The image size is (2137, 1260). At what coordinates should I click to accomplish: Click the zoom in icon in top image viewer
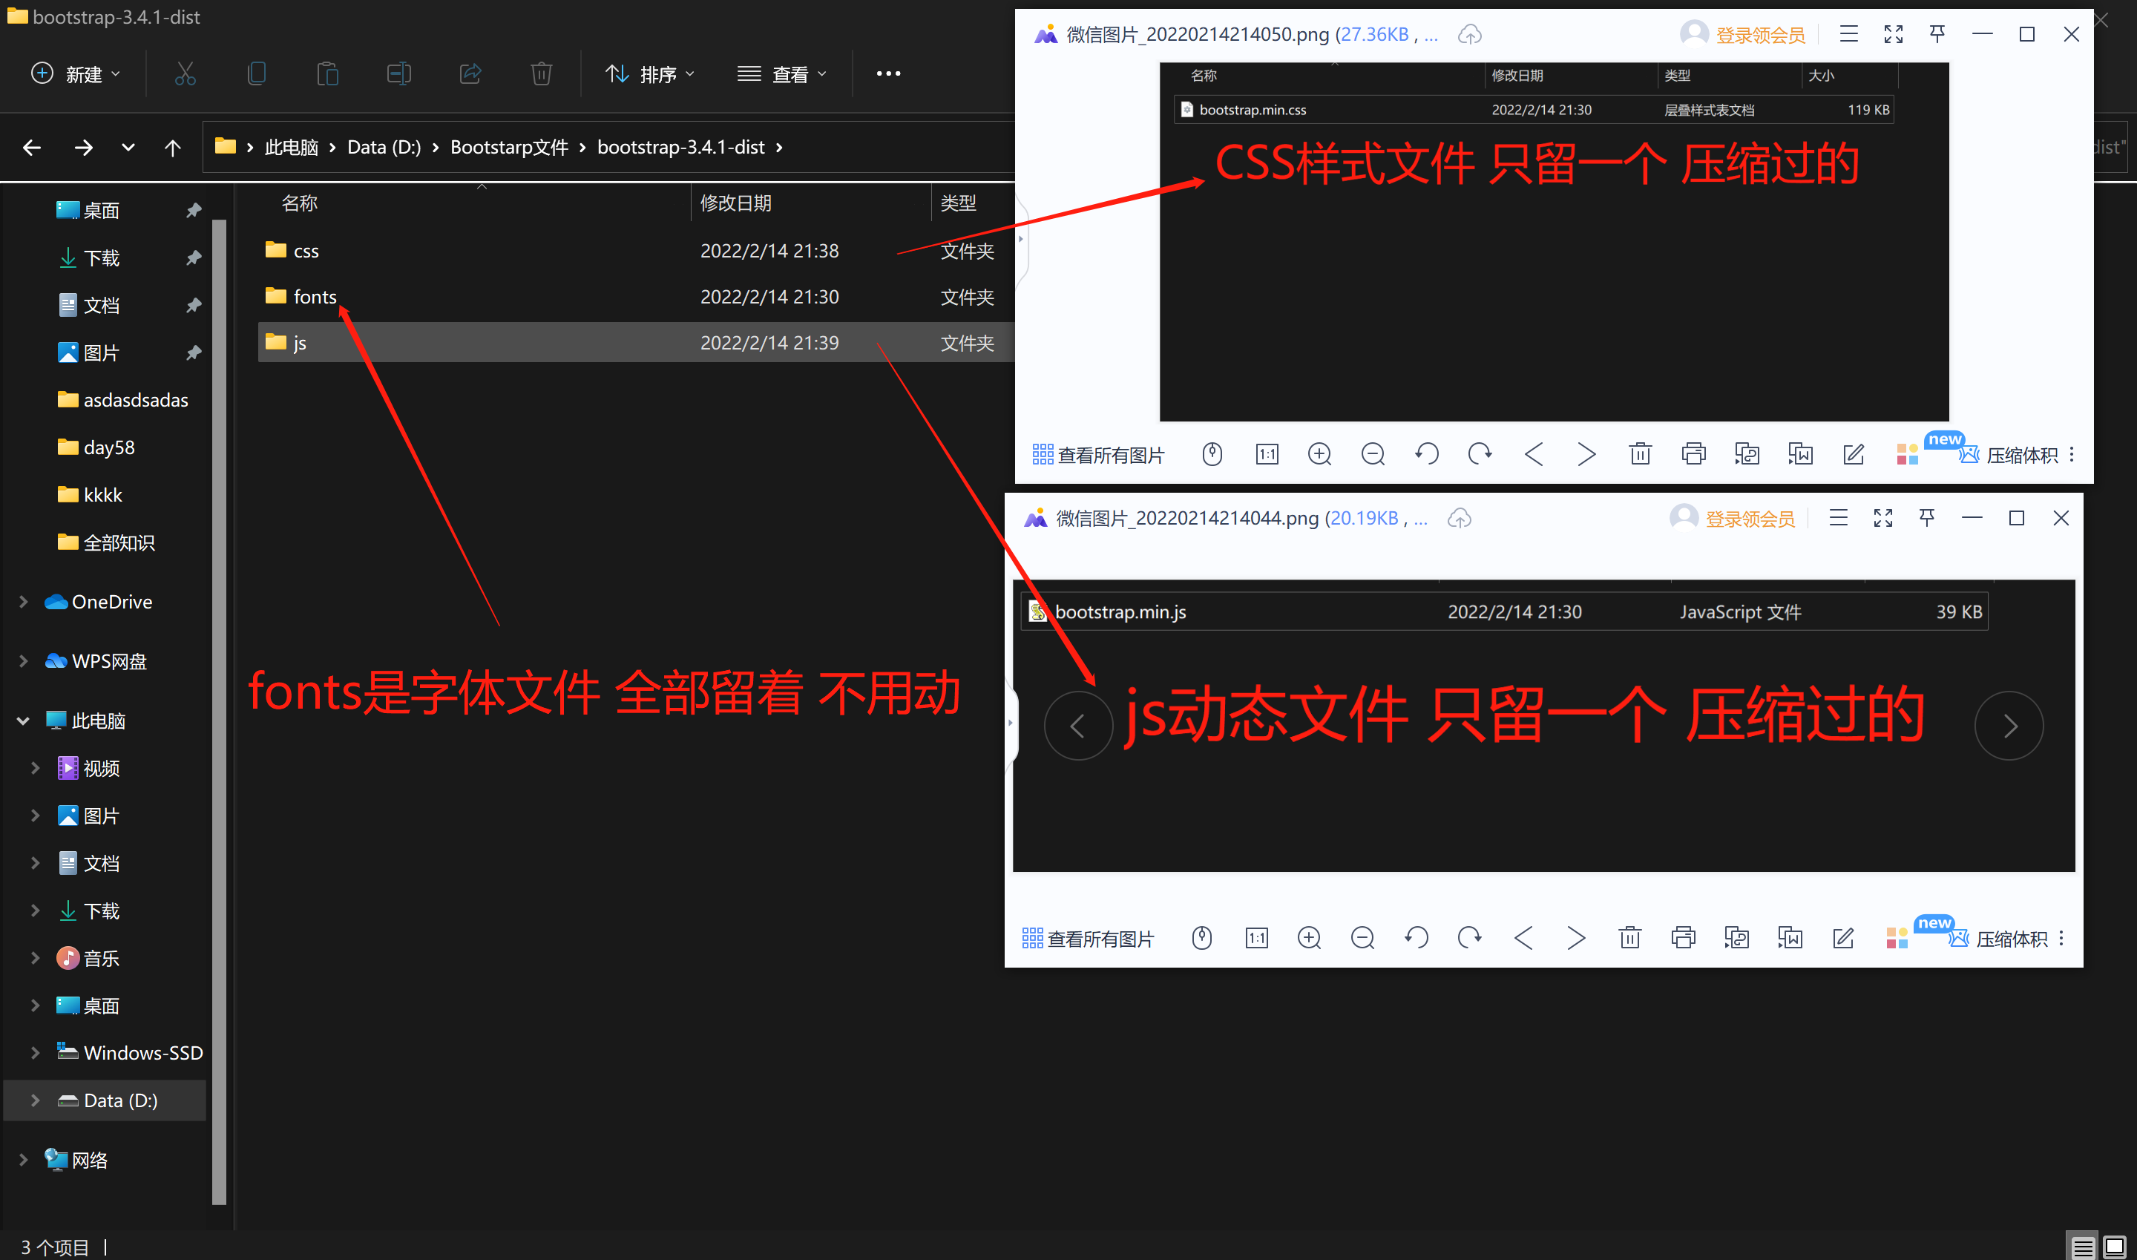click(x=1319, y=454)
